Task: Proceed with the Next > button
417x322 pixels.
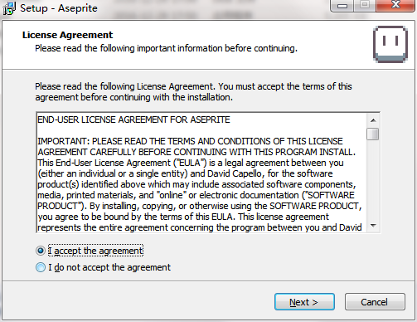Action: (x=304, y=302)
